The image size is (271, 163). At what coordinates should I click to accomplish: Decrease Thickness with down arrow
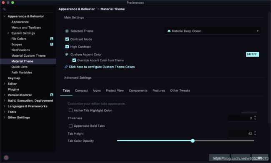(x=255, y=119)
